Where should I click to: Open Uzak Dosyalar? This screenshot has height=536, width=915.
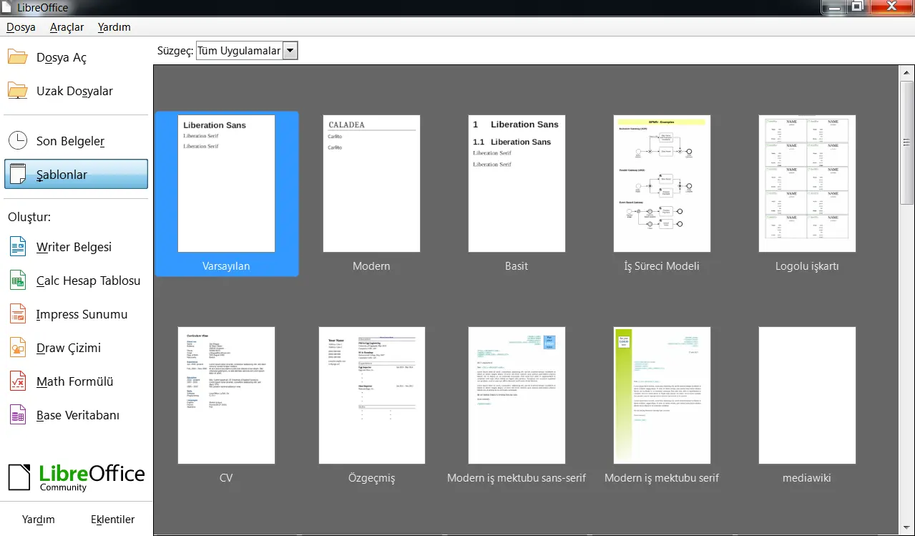tap(76, 91)
